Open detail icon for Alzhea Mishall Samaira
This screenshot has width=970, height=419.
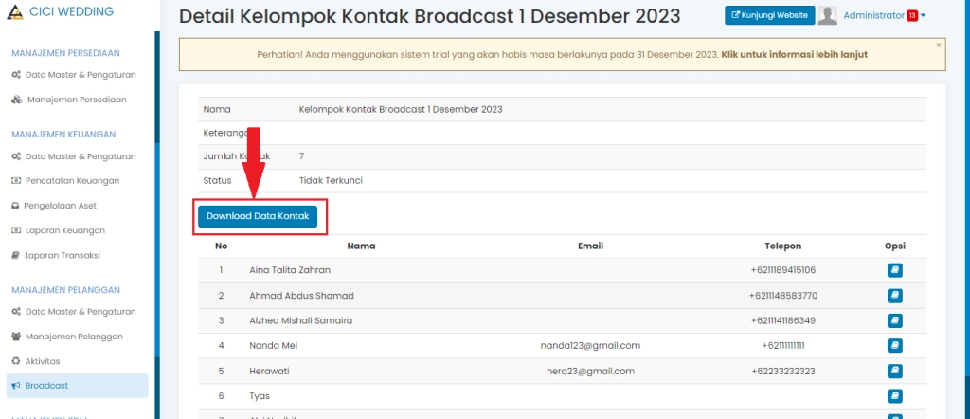pos(894,320)
